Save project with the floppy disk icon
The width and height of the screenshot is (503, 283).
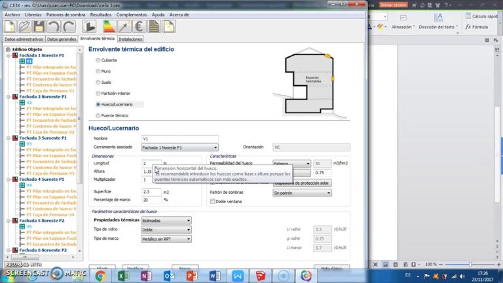pos(39,27)
